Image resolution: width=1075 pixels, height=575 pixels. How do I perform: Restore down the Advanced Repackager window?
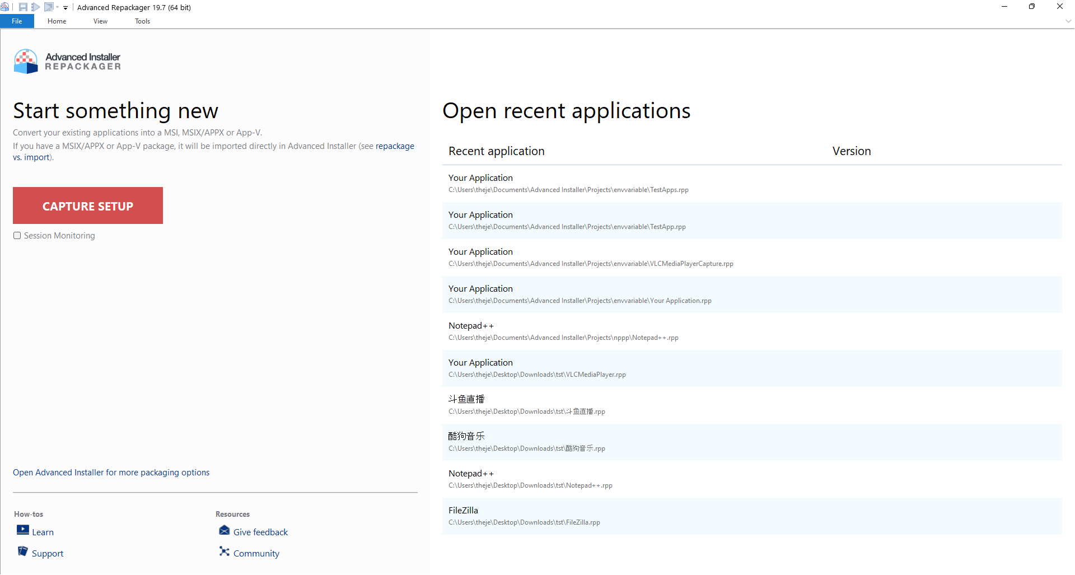pyautogui.click(x=1032, y=7)
